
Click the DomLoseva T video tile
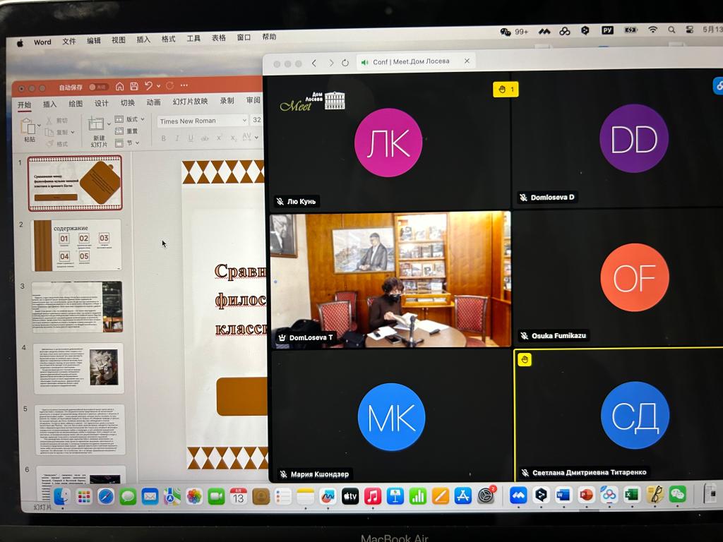[390, 279]
